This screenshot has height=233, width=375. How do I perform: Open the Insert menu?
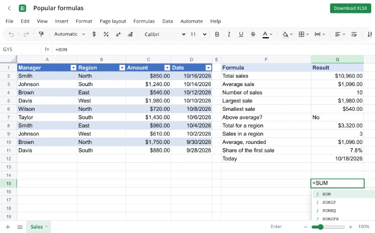point(62,21)
